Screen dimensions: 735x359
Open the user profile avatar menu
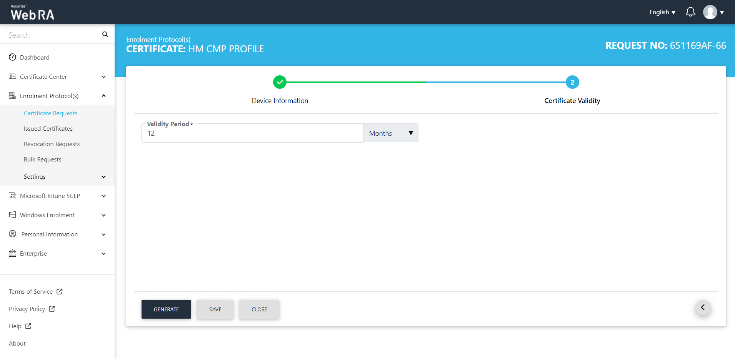(x=710, y=12)
